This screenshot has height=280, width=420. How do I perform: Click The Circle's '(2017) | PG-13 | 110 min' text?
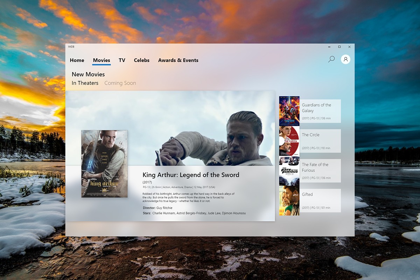(x=316, y=148)
